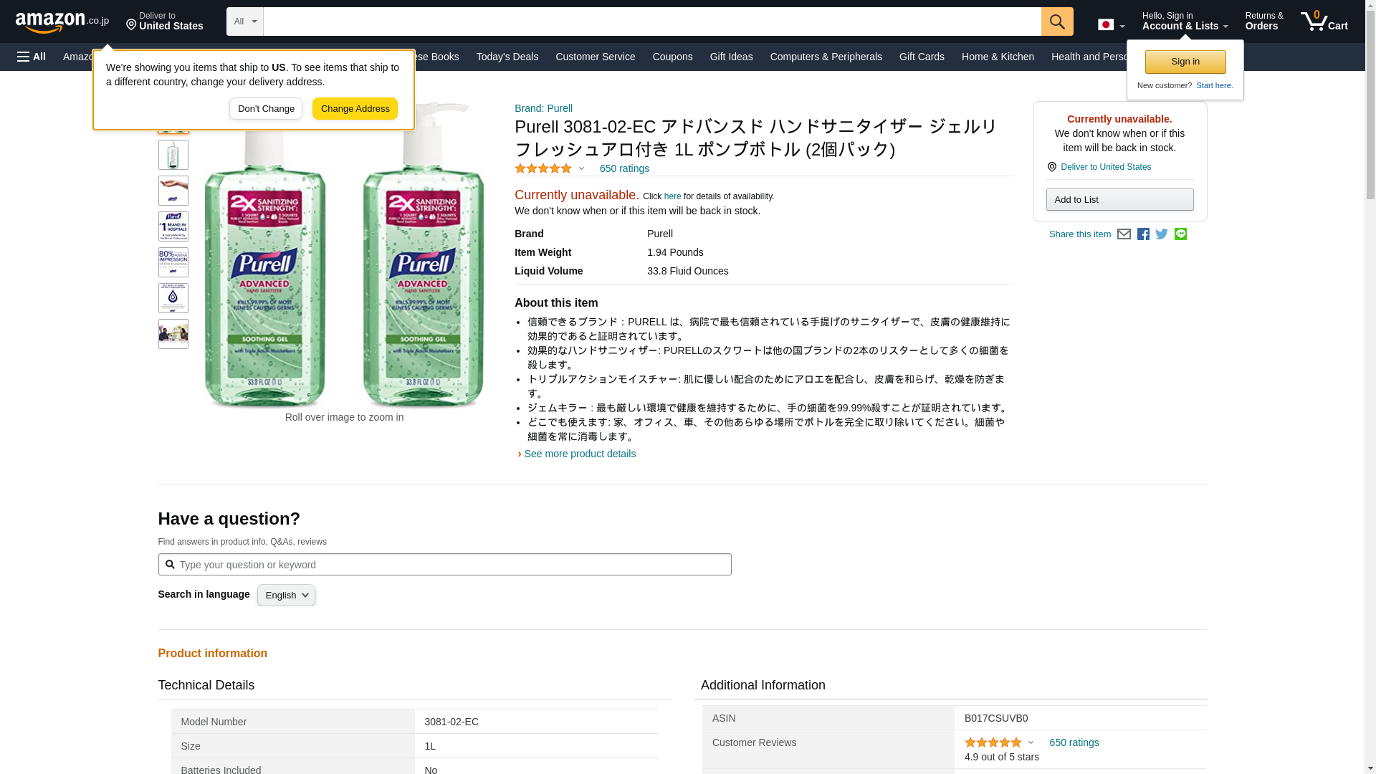This screenshot has height=774, width=1376.
Task: Select the '#1 Brand in Hospitals' thumbnail
Action: pyautogui.click(x=173, y=226)
